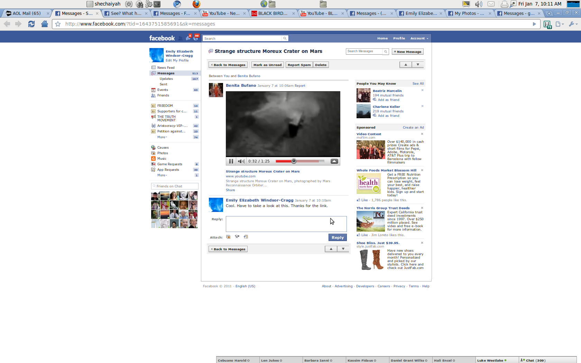Switch to My Photos tab

pos(469,13)
